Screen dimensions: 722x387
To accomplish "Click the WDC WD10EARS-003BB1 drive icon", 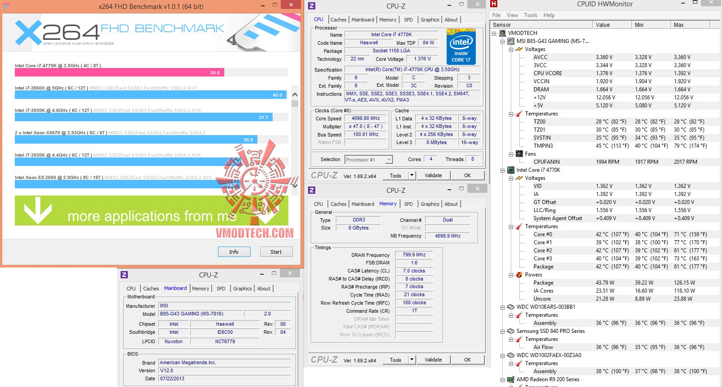I will (511, 307).
